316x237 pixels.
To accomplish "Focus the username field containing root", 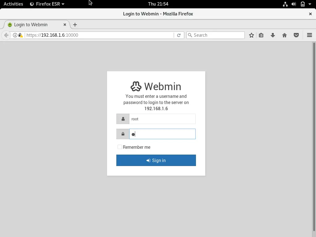I will [162, 119].
